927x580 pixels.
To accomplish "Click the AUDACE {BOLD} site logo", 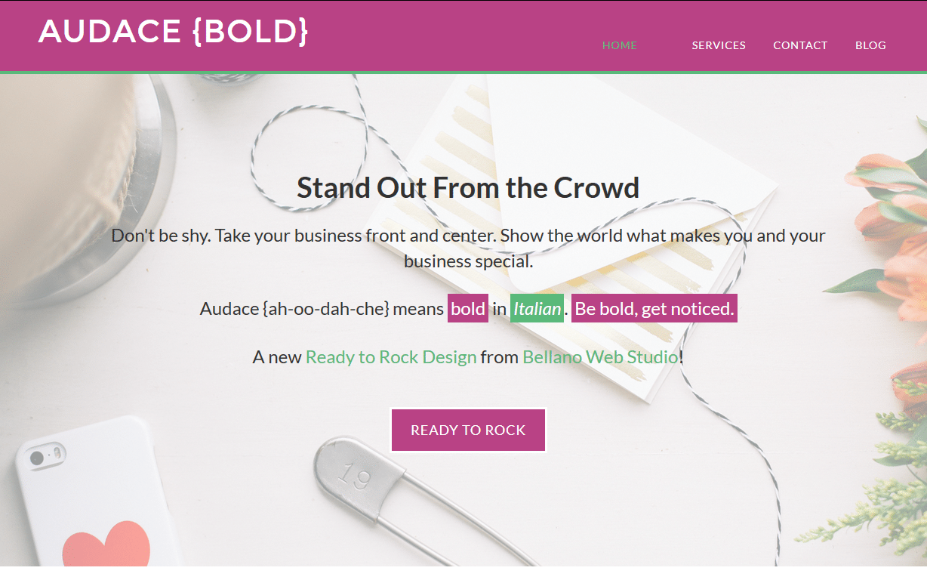I will pyautogui.click(x=173, y=31).
